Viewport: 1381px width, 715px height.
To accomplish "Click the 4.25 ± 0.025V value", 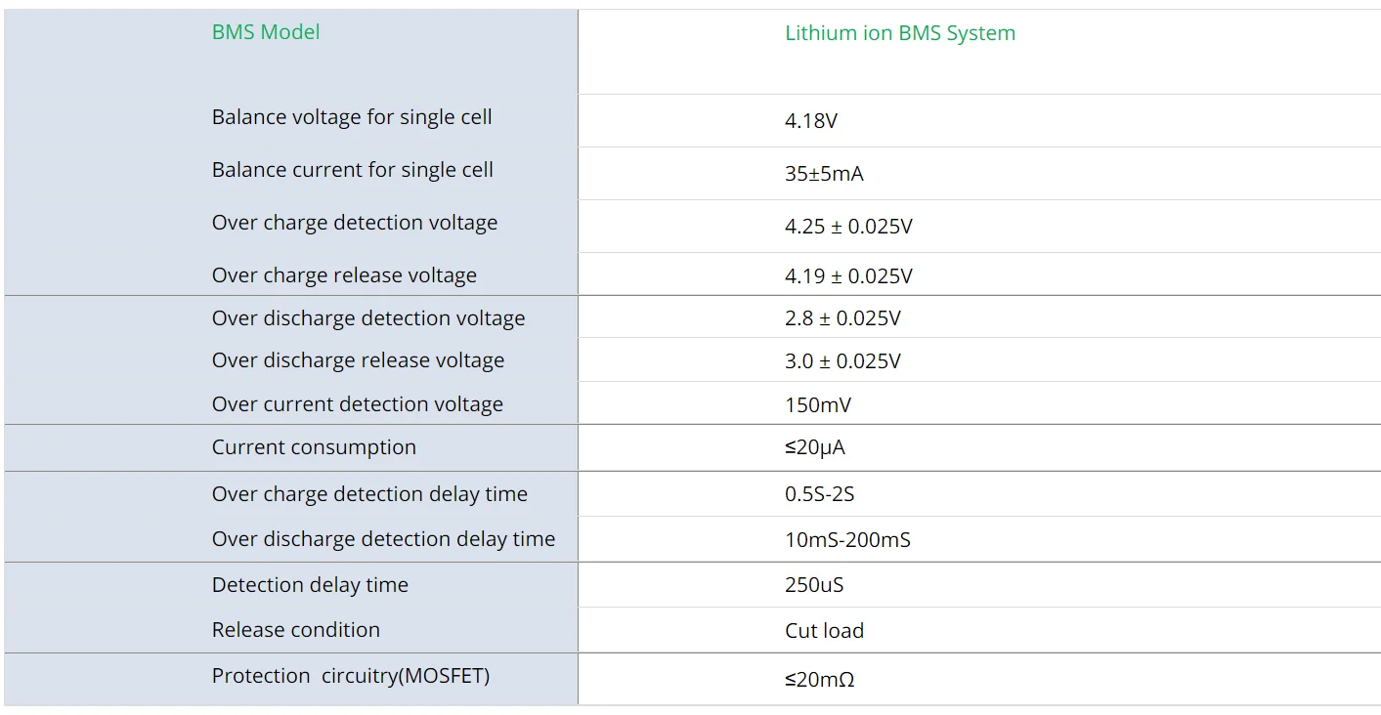I will [848, 227].
